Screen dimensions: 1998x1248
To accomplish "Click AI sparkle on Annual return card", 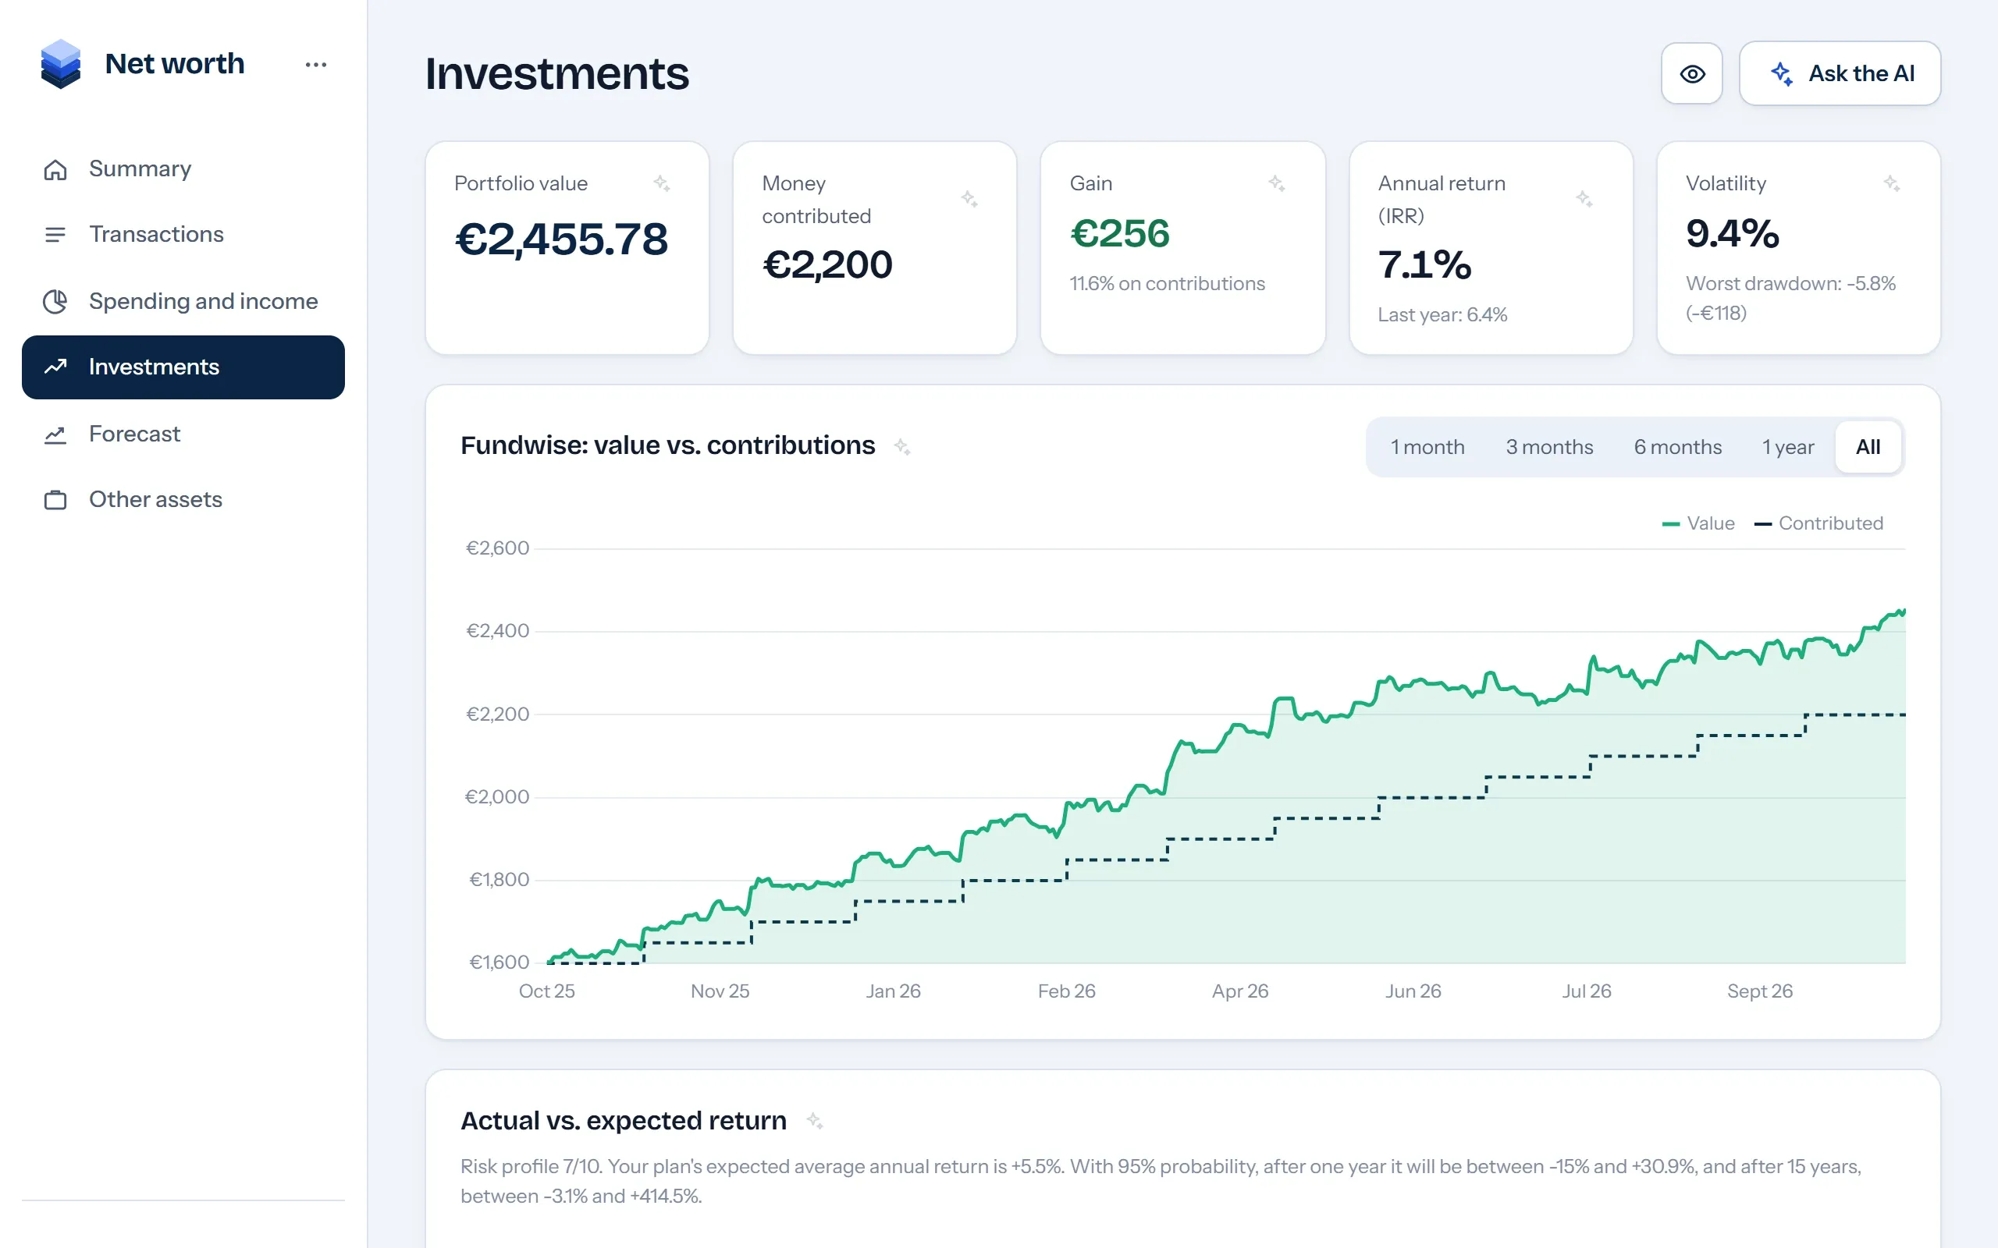I will [1584, 199].
